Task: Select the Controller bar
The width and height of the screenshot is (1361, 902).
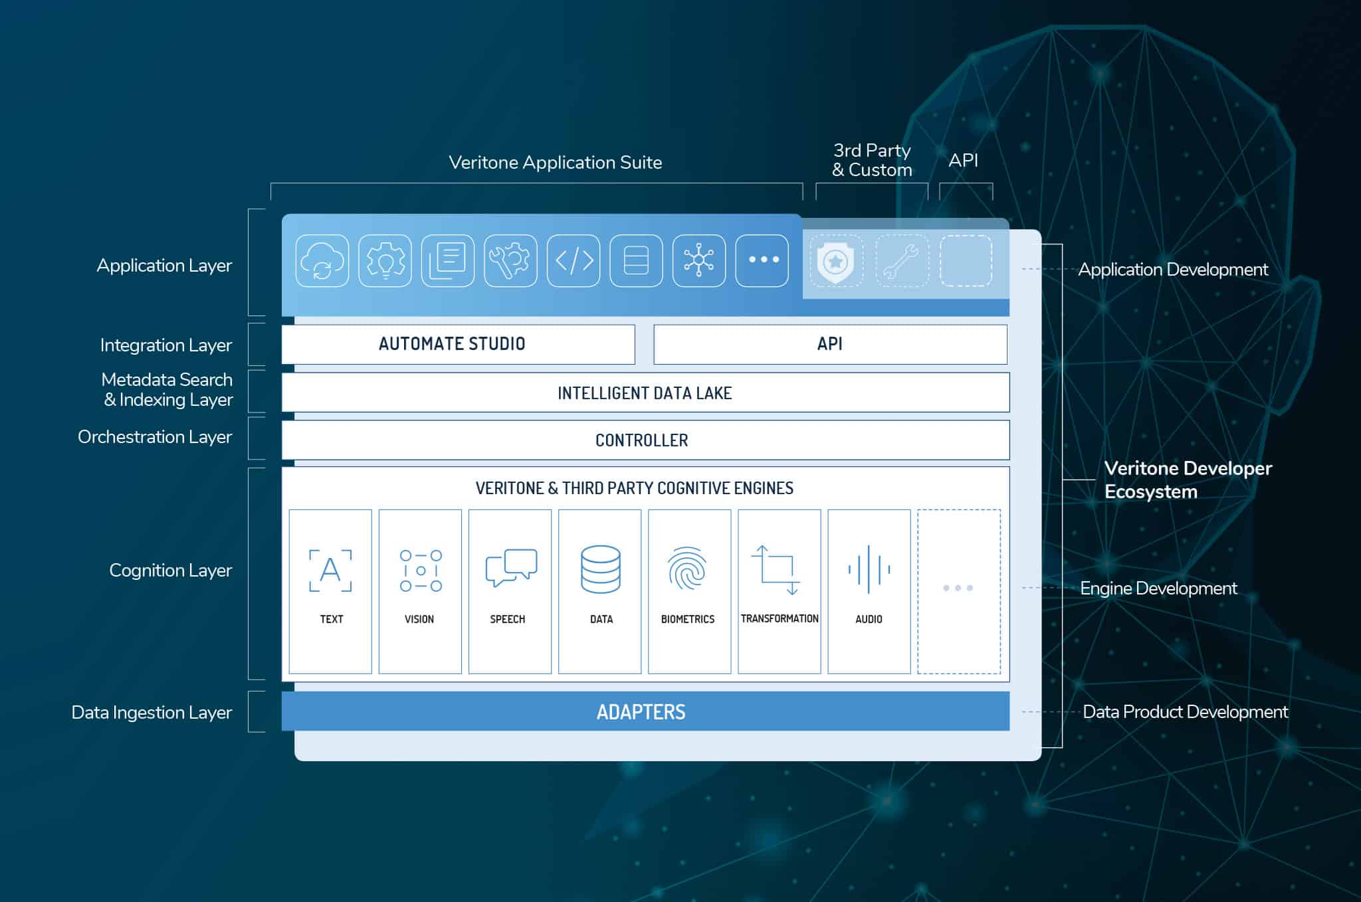Action: (645, 440)
